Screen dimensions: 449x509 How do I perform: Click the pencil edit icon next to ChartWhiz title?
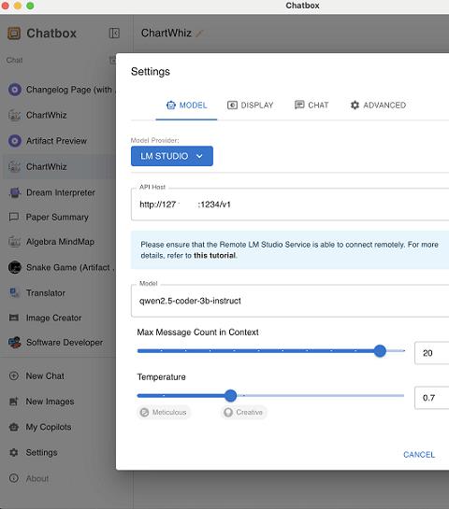199,33
